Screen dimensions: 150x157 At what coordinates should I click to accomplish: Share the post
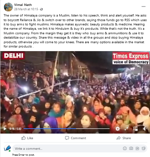[x=124, y=138]
